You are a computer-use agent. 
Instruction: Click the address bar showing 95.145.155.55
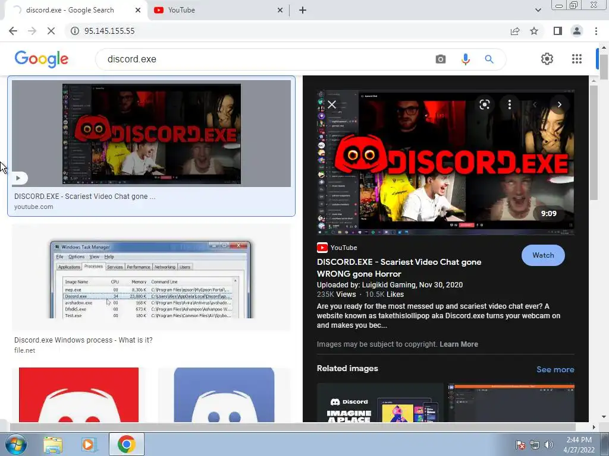pyautogui.click(x=287, y=31)
